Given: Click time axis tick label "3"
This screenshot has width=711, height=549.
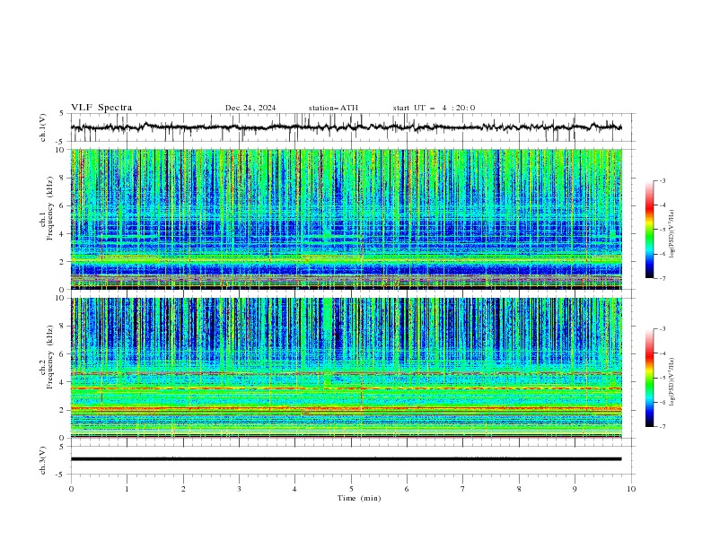Looking at the screenshot, I should pyautogui.click(x=239, y=489).
